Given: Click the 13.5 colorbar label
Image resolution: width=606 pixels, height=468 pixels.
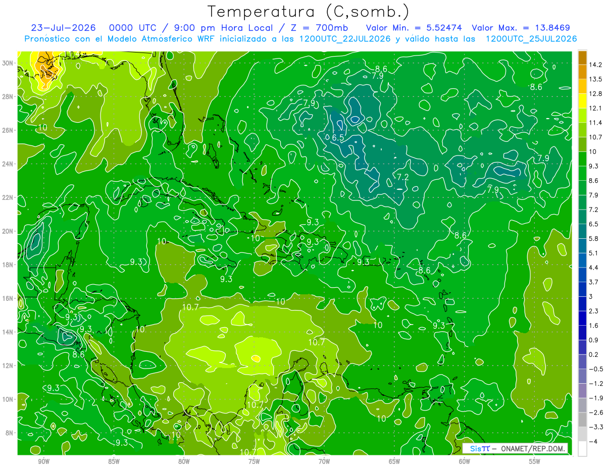Looking at the screenshot, I should [x=595, y=79].
